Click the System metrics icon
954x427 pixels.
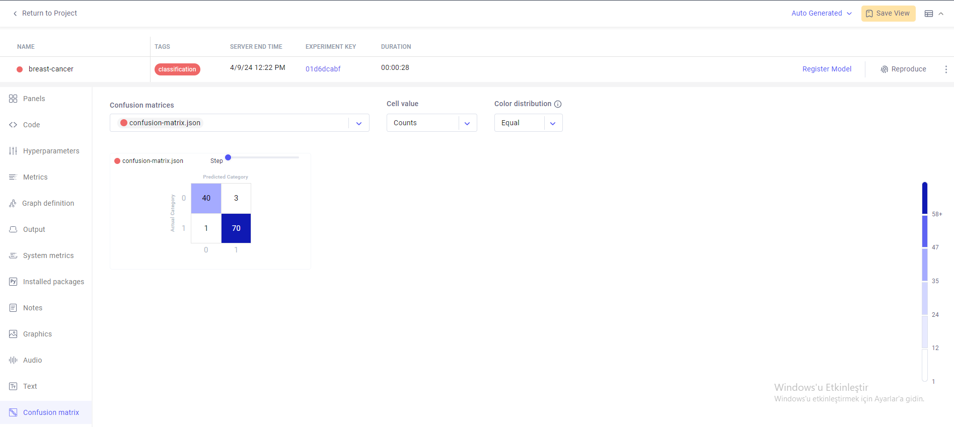(x=13, y=255)
